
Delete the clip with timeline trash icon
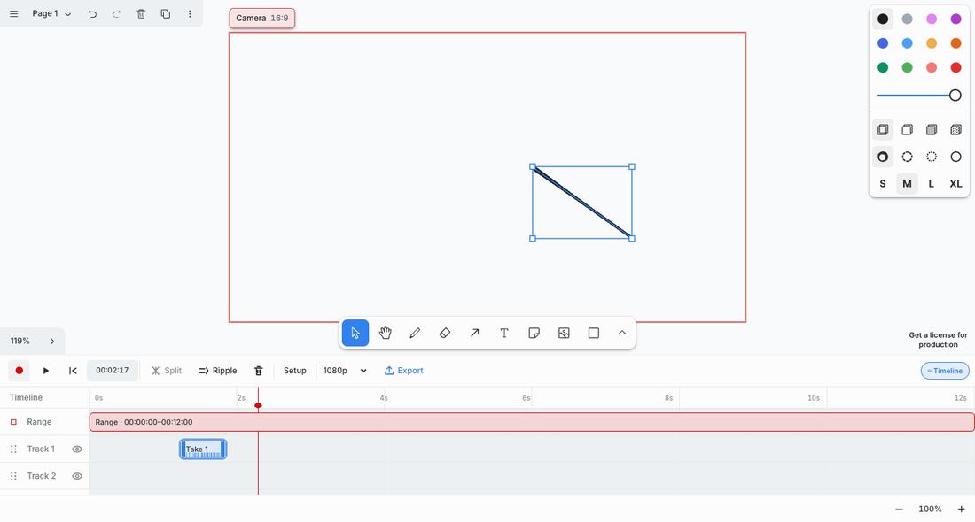pos(259,371)
